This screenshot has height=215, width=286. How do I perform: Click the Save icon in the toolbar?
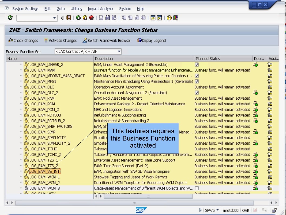click(x=69, y=18)
